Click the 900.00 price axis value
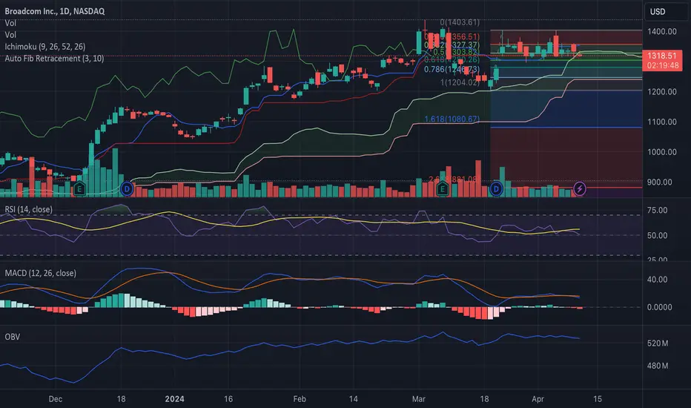The height and width of the screenshot is (408, 691). (x=660, y=182)
